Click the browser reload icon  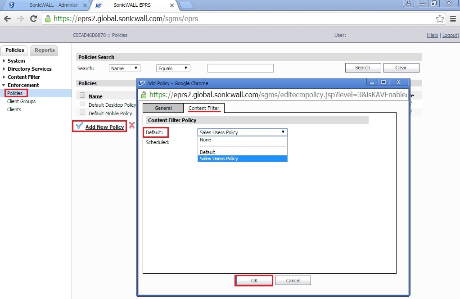click(x=33, y=19)
